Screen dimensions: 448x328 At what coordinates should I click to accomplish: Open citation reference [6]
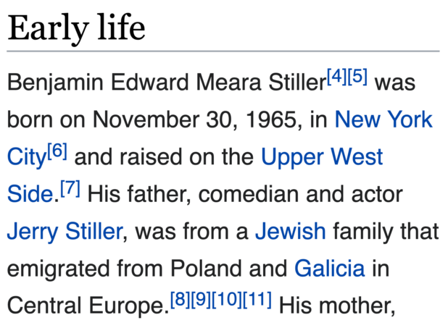(x=57, y=151)
